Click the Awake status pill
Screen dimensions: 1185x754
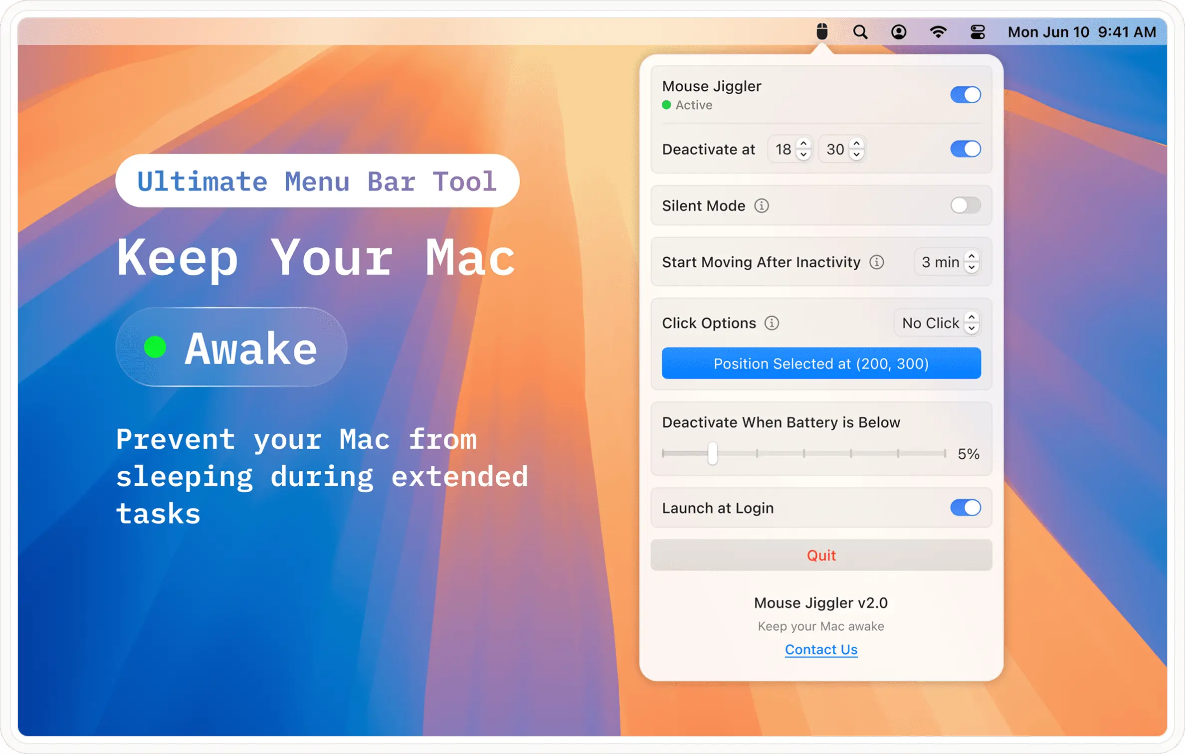[x=231, y=347]
